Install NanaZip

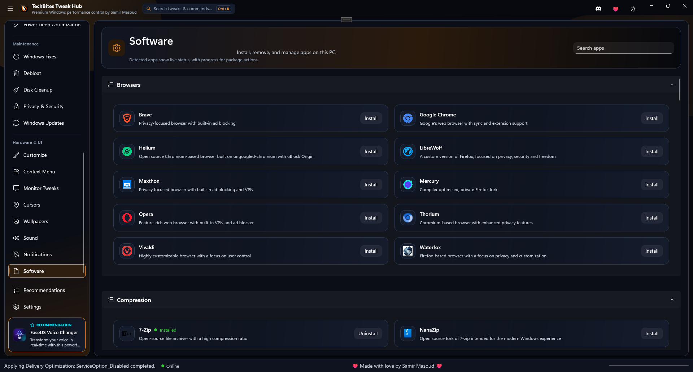(x=652, y=333)
